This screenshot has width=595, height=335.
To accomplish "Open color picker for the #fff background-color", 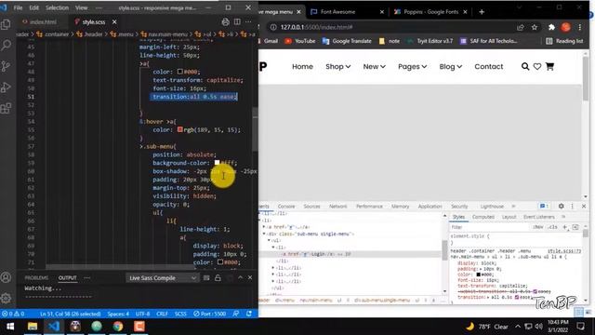I will (x=217, y=163).
